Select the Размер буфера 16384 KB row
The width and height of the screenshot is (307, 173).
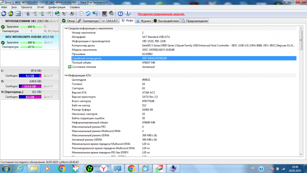tap(184, 109)
